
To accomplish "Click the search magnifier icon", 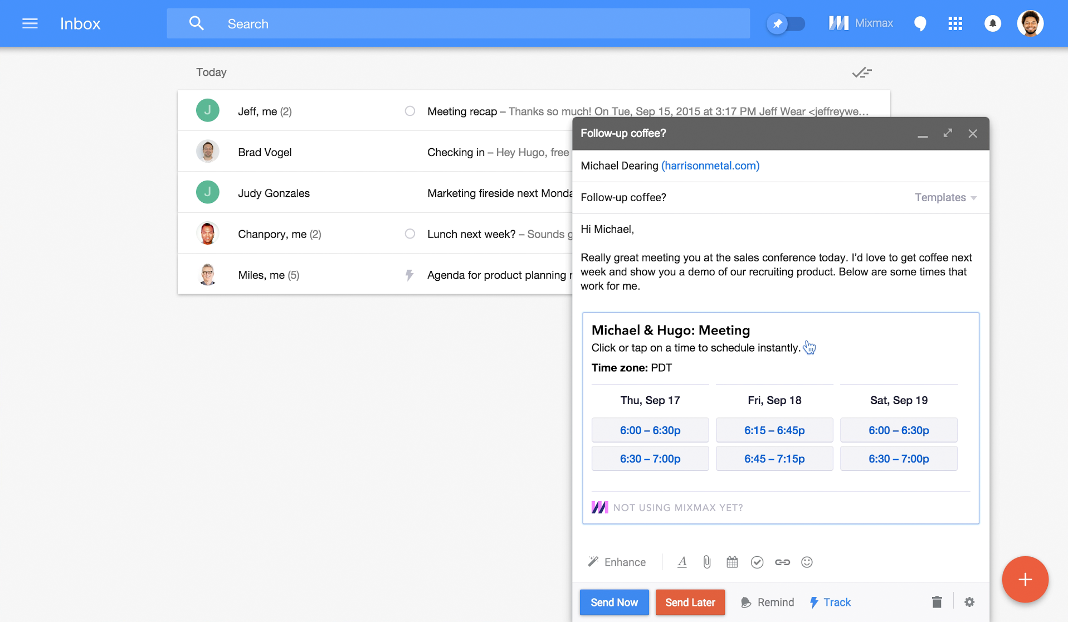I will pyautogui.click(x=196, y=23).
